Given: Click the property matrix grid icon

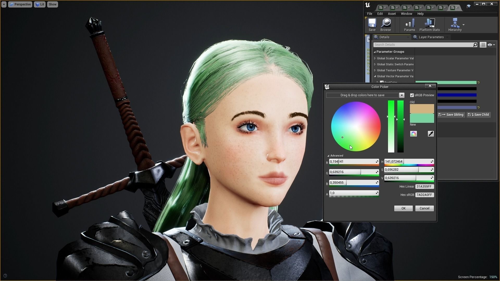Looking at the screenshot, I should pos(483,45).
